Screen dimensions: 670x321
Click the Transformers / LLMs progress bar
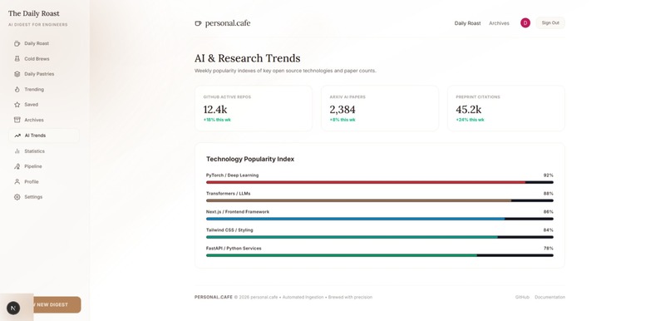coord(380,200)
